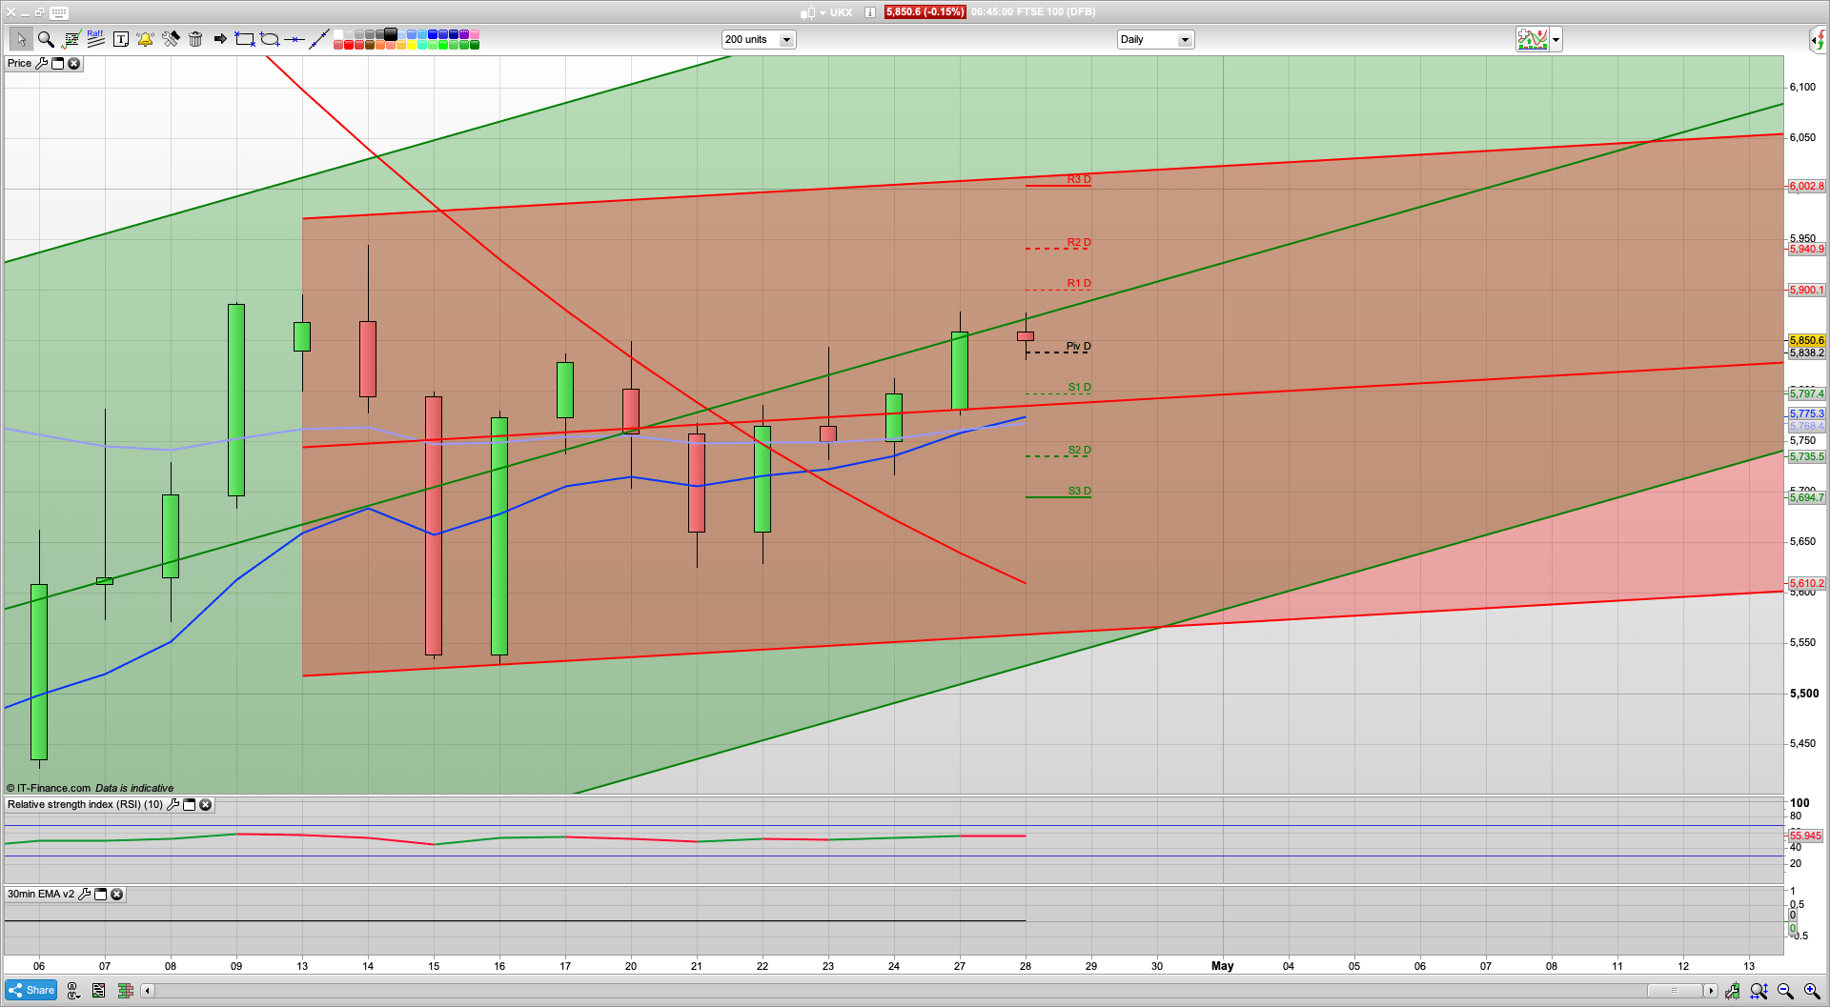The width and height of the screenshot is (1830, 1007).
Task: Click the UKX instrument title menu
Action: 840,12
